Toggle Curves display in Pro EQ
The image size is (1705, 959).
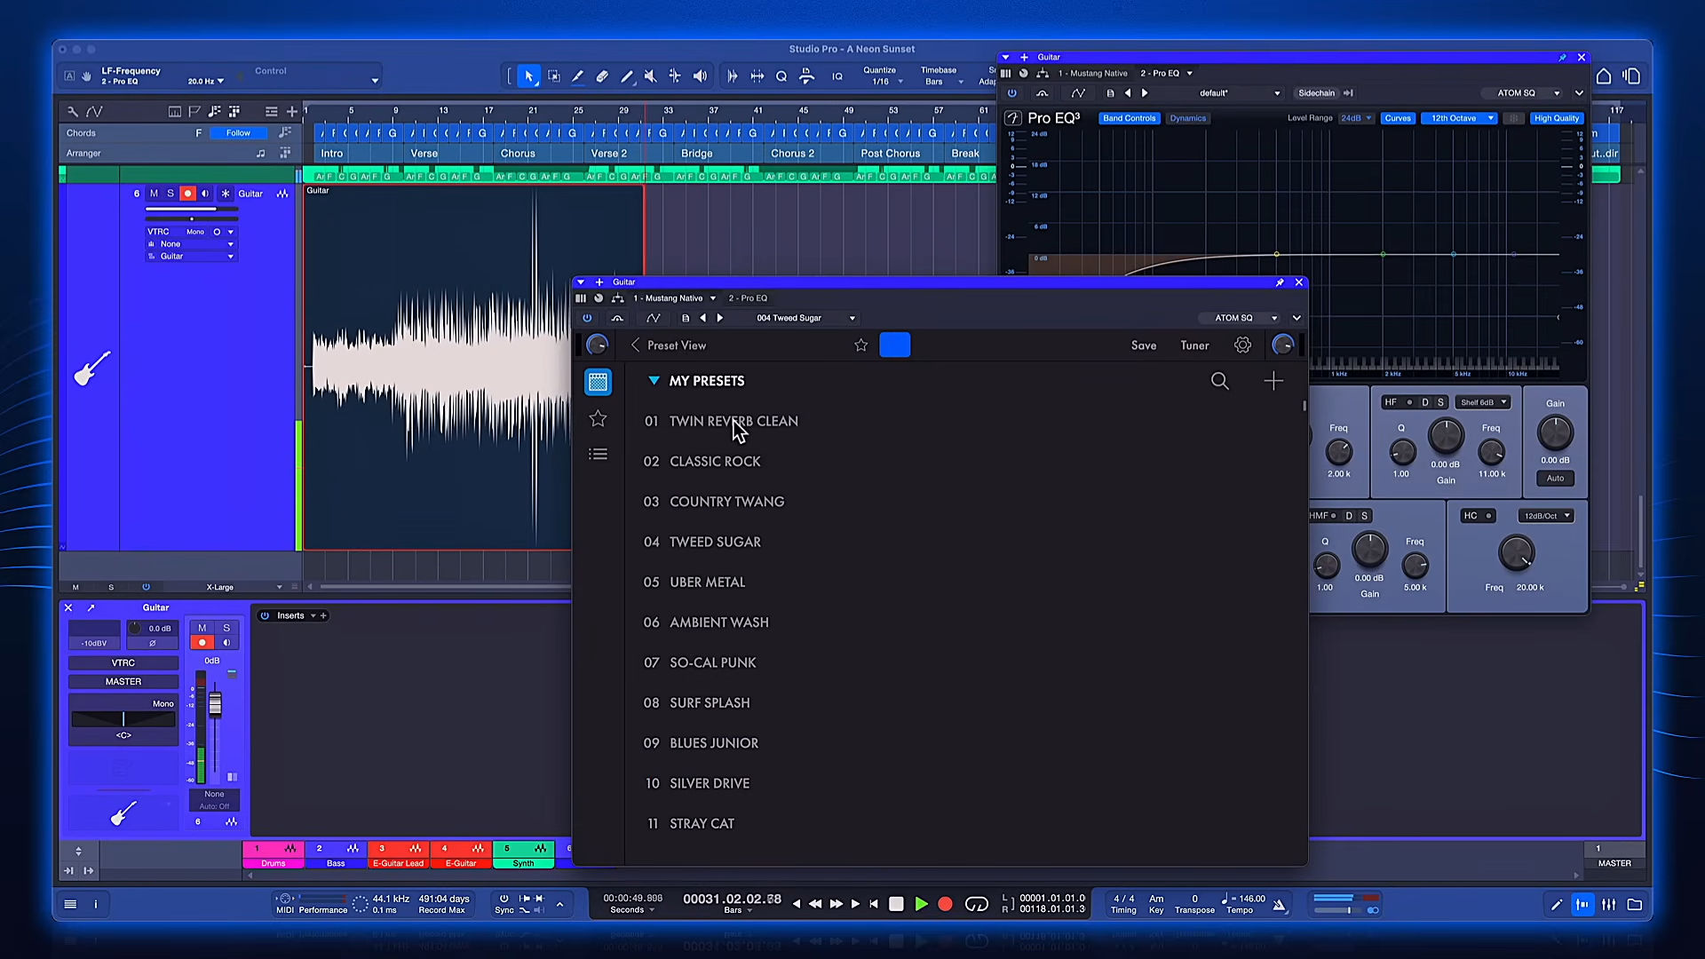coord(1397,118)
